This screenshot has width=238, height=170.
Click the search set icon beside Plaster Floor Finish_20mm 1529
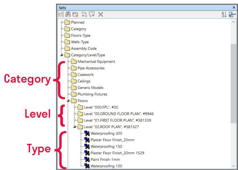point(87,153)
